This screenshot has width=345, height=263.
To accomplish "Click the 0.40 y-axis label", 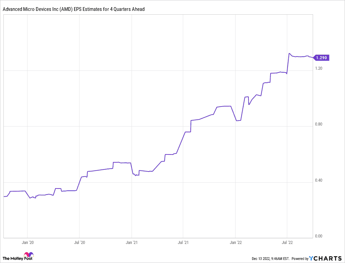I will [319, 180].
